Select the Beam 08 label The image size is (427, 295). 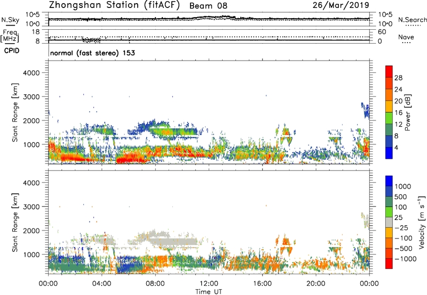[x=208, y=6]
